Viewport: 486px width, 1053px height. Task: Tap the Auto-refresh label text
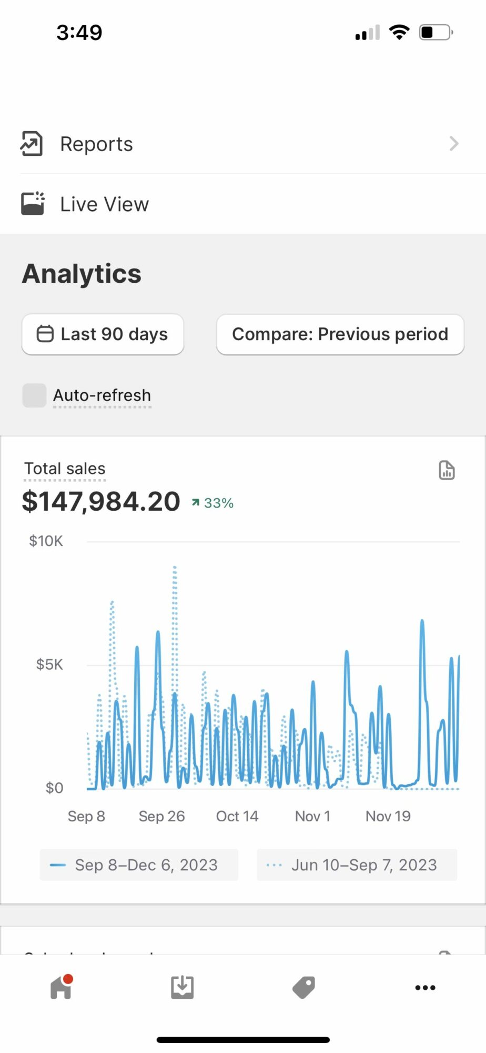tap(102, 395)
